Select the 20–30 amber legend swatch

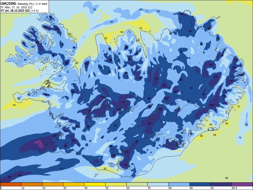53,184
